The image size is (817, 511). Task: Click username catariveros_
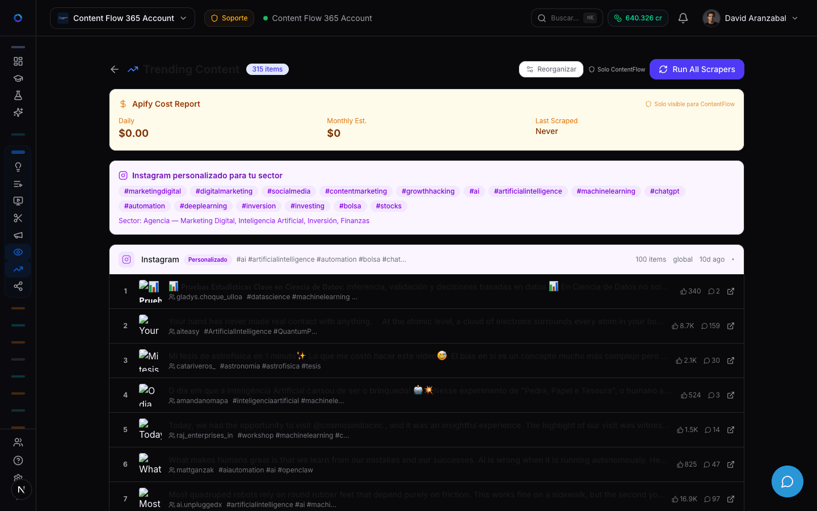coord(196,366)
